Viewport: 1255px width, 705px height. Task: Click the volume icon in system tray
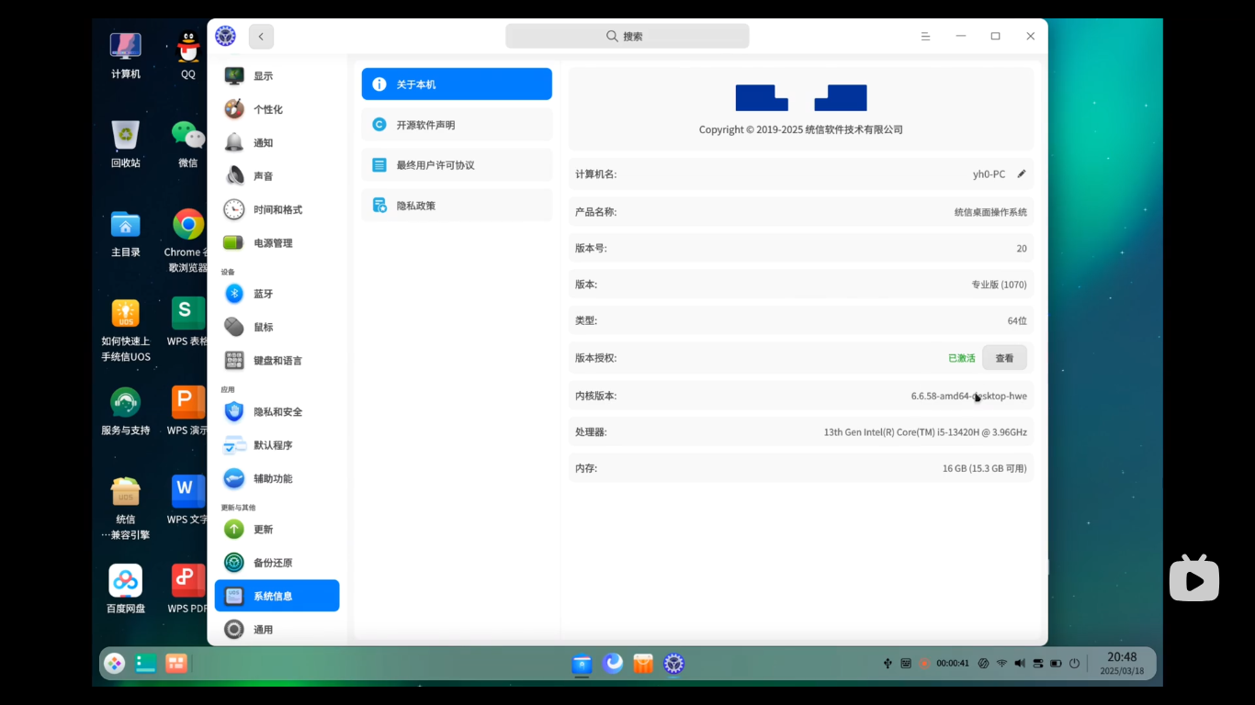[1020, 663]
